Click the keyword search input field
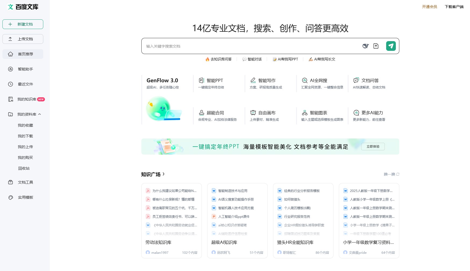Image resolution: width=470 pixels, height=271 pixels. (x=242, y=46)
